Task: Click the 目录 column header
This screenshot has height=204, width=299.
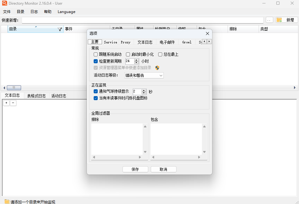Action: [x=35, y=29]
